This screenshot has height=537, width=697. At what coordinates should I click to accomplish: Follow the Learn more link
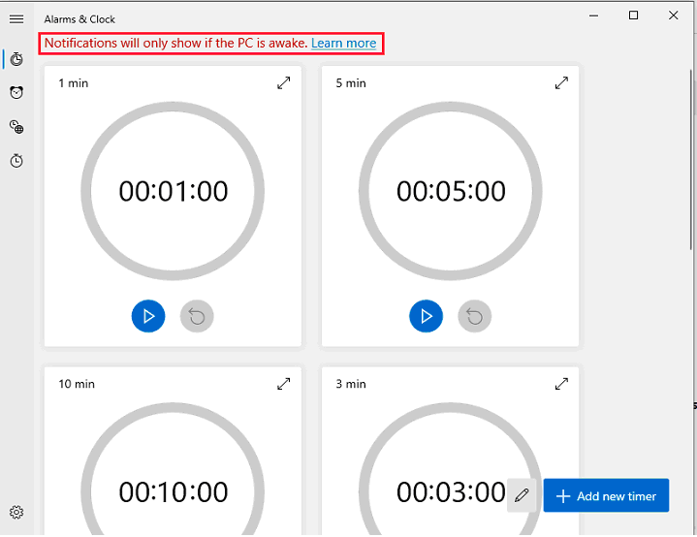(x=343, y=43)
